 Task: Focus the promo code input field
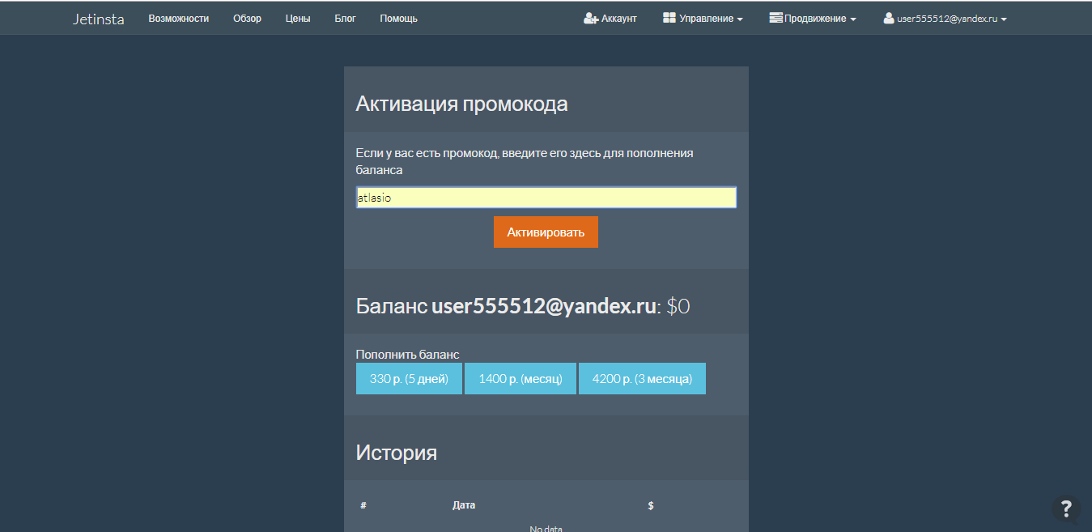[x=546, y=198]
